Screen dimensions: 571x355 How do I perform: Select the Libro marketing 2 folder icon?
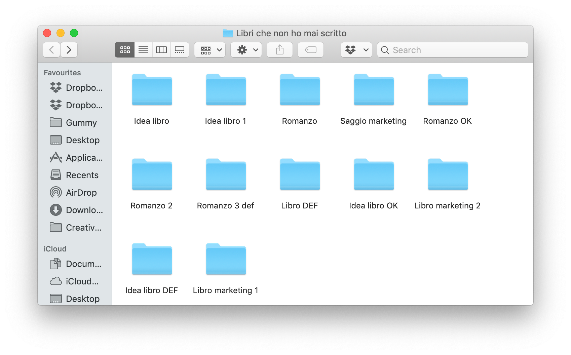tap(448, 174)
